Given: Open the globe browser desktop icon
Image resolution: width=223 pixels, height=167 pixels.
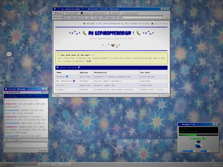Looking at the screenshot, I should point(9,8).
